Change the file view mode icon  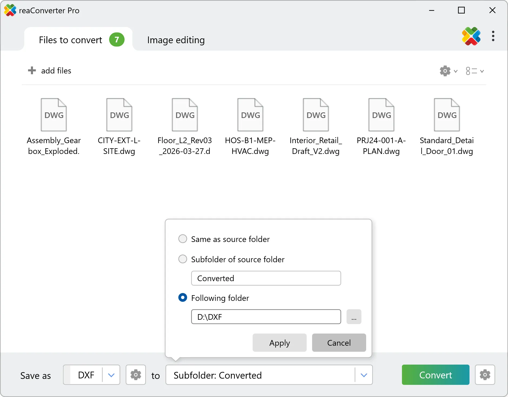pos(472,71)
